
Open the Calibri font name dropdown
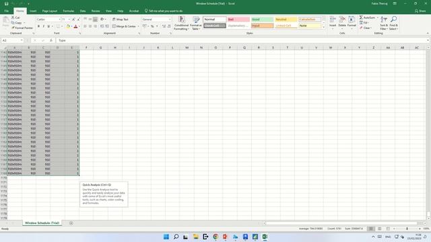tap(59, 19)
